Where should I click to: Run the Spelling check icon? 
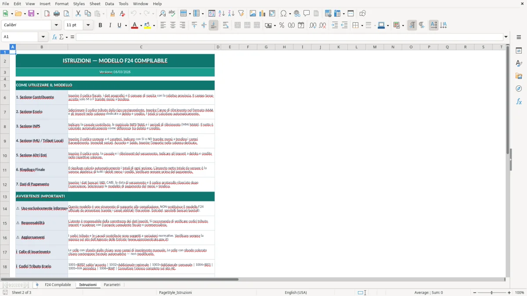coord(172,14)
